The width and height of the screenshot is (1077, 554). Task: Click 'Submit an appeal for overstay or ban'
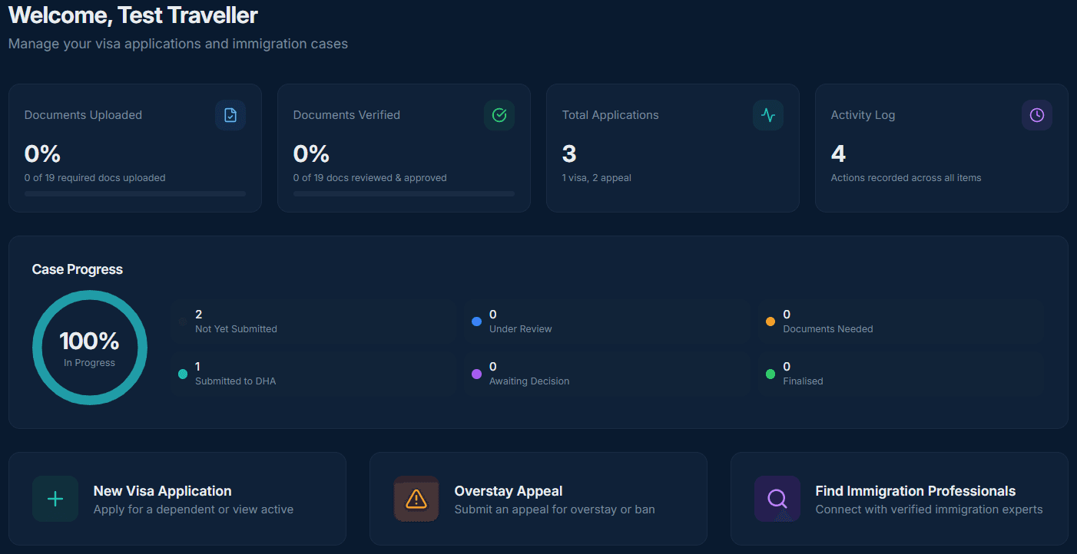pos(555,509)
